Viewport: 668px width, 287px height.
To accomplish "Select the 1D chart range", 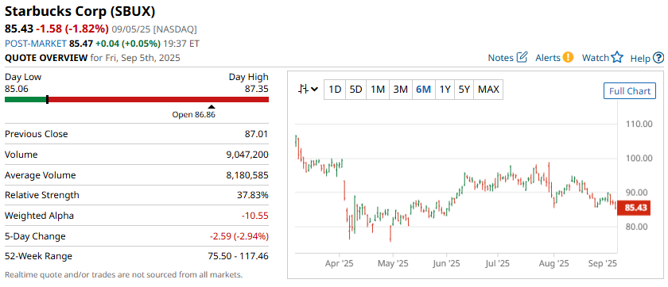I will [x=335, y=90].
